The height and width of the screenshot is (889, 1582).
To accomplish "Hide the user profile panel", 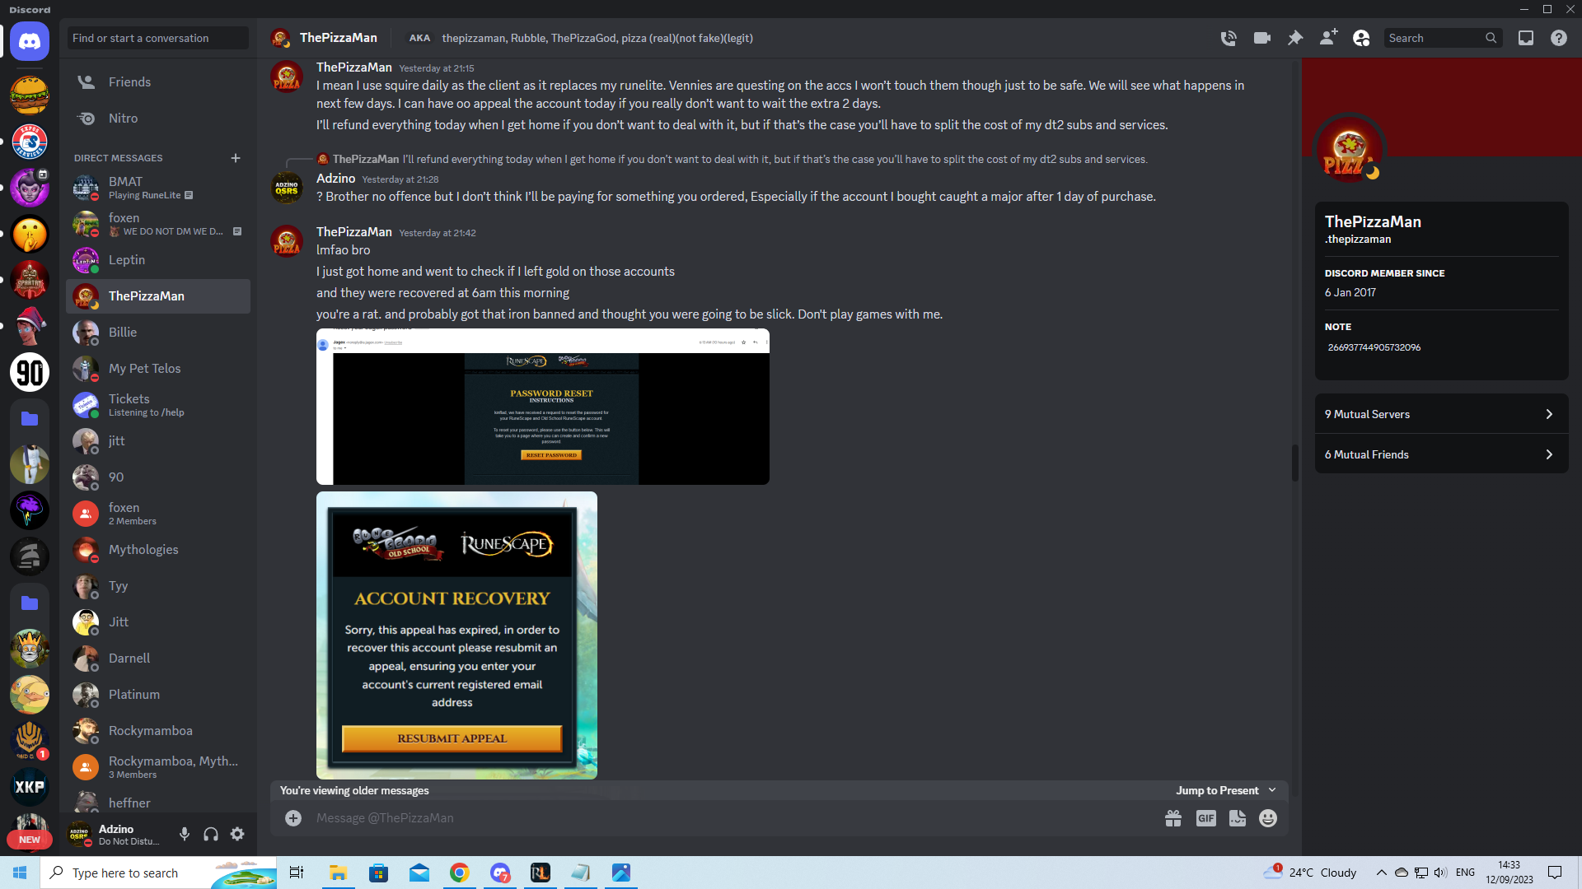I will pyautogui.click(x=1361, y=38).
